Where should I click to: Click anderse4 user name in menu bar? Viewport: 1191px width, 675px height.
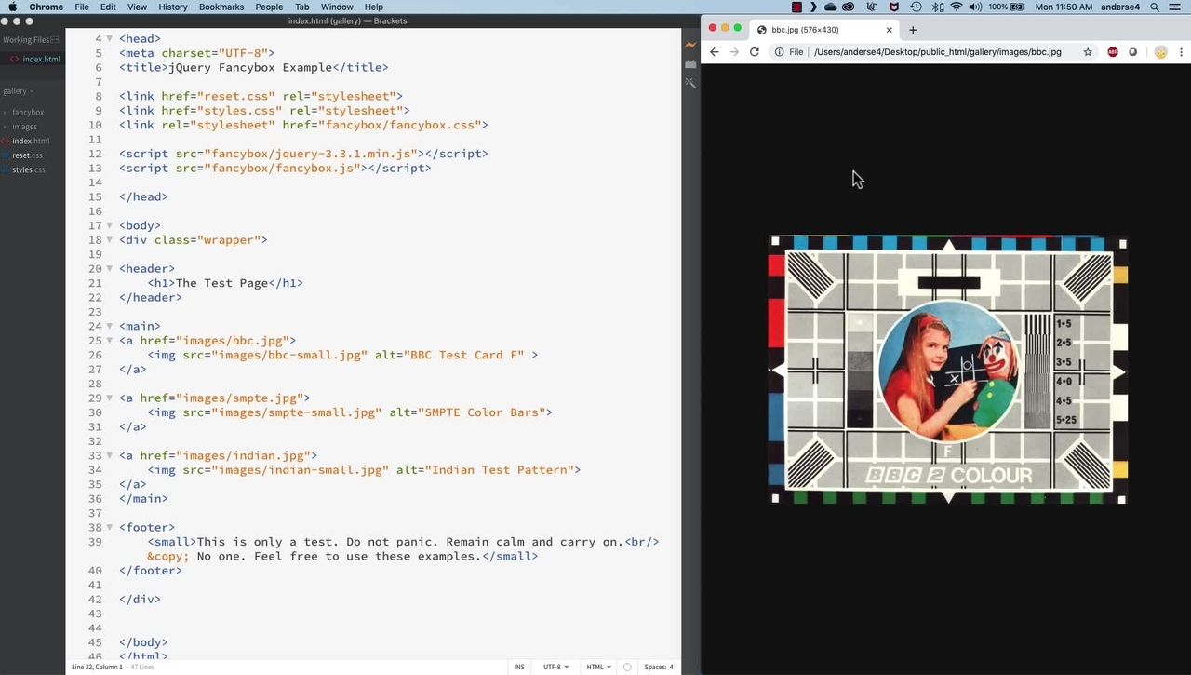1120,7
